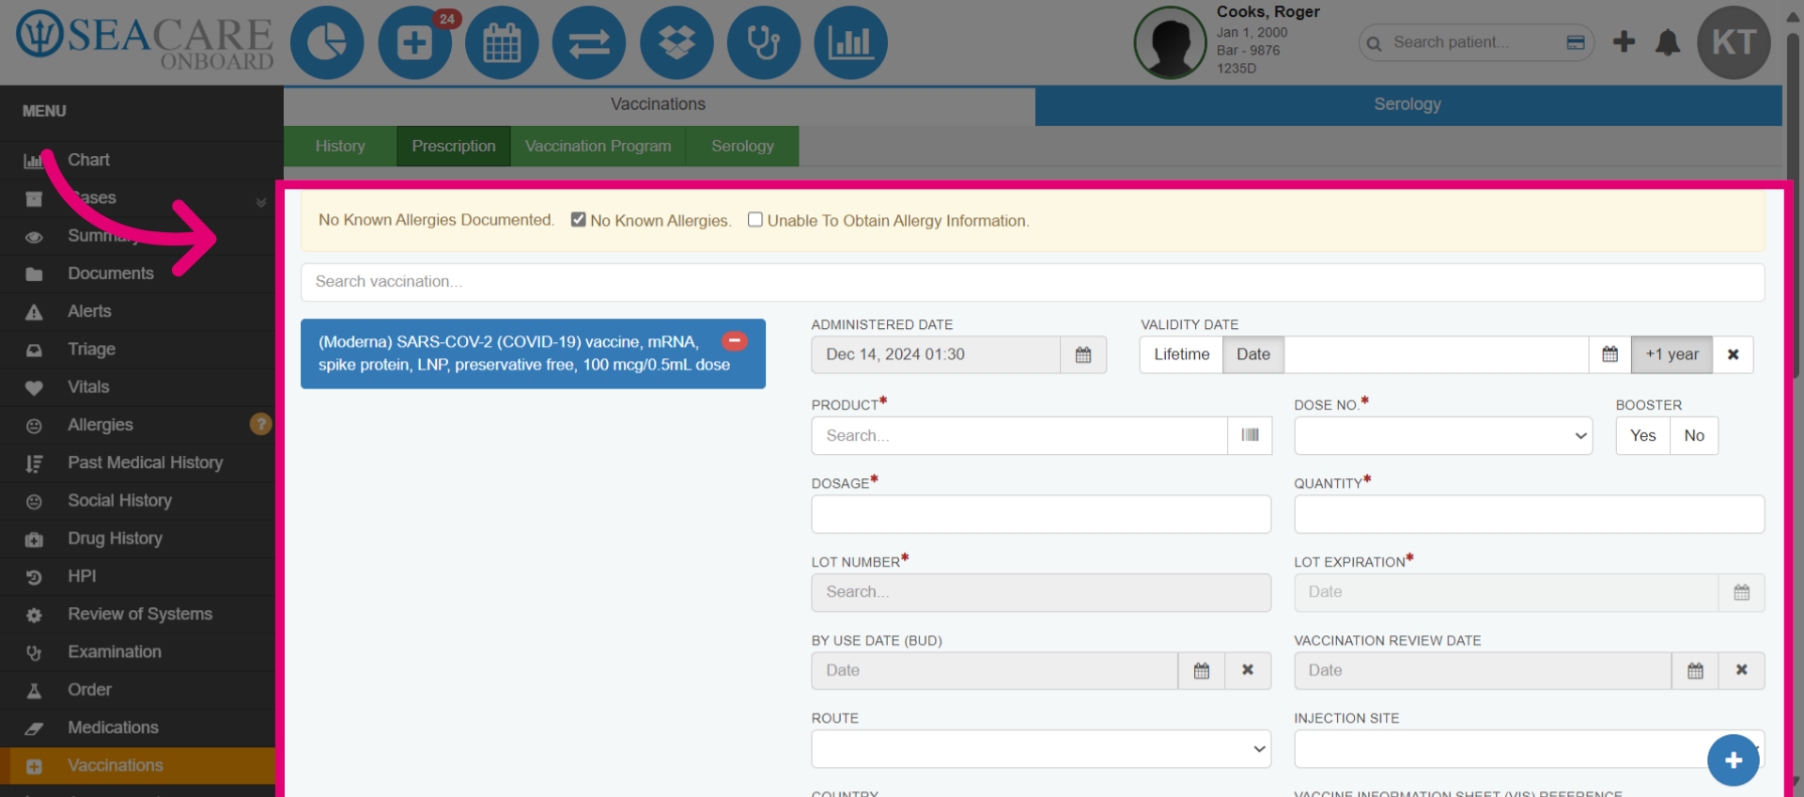
Task: Click the Allergies question mark badge
Action: pyautogui.click(x=260, y=424)
